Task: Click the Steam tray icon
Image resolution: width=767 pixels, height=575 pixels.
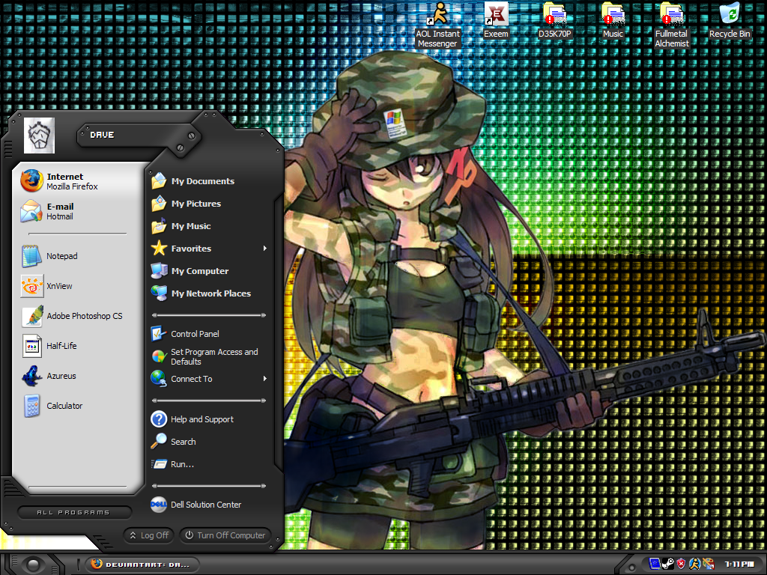Action: pyautogui.click(x=667, y=565)
